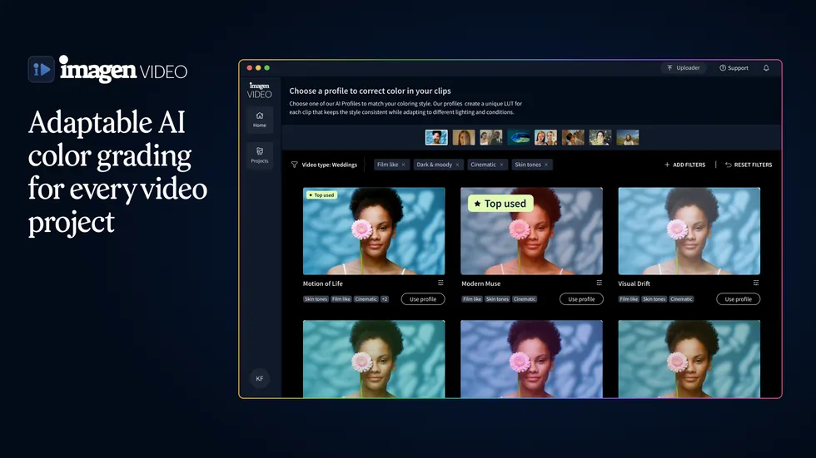
Task: Open settings icon for Modern Muse
Action: pos(599,283)
